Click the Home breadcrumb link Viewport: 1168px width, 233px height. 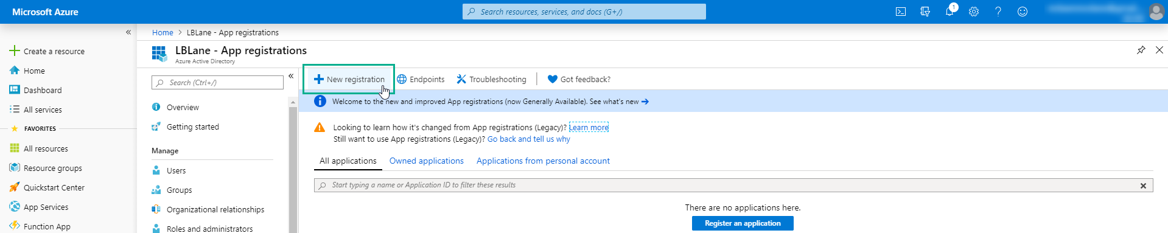[x=163, y=32]
